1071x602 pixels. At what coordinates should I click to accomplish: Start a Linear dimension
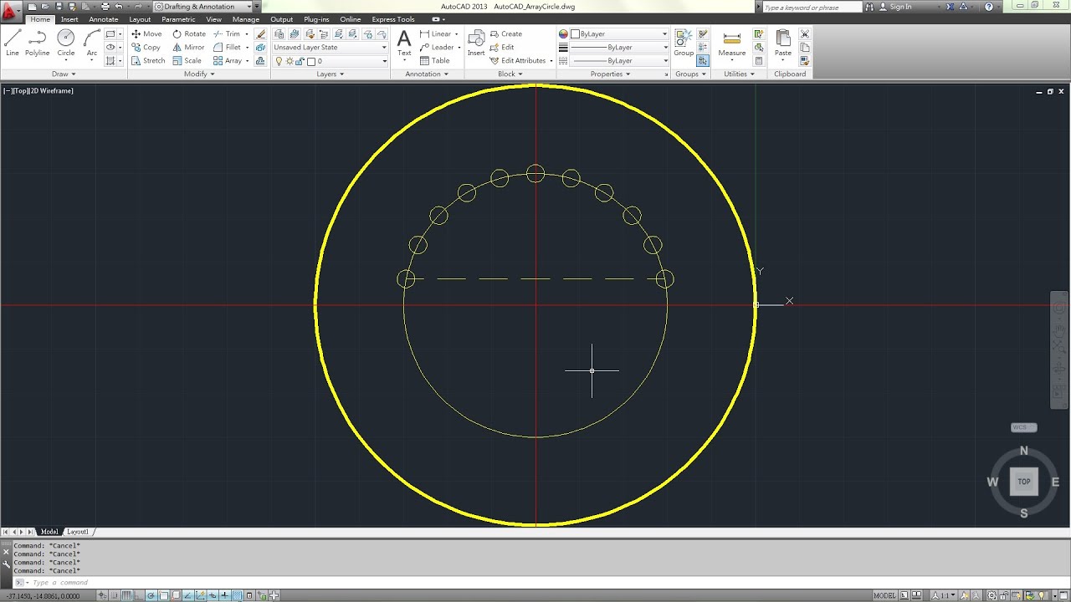(x=435, y=34)
